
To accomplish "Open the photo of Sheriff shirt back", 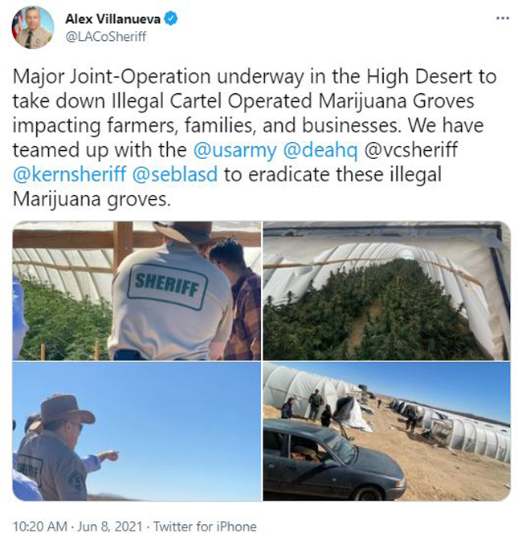I will tap(137, 291).
